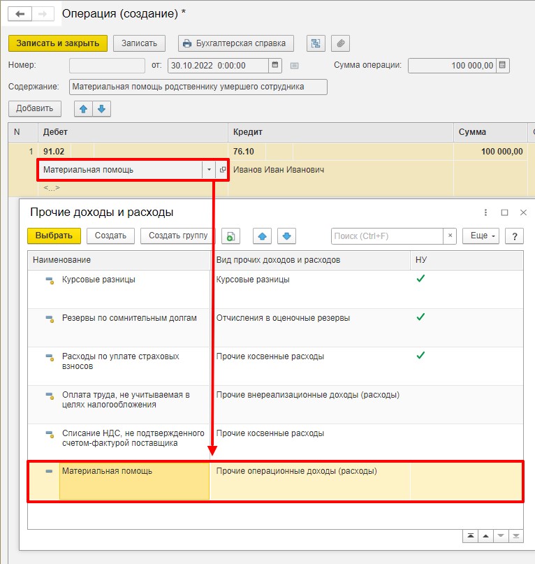Click the Сумма column header in entries table

[x=490, y=132]
